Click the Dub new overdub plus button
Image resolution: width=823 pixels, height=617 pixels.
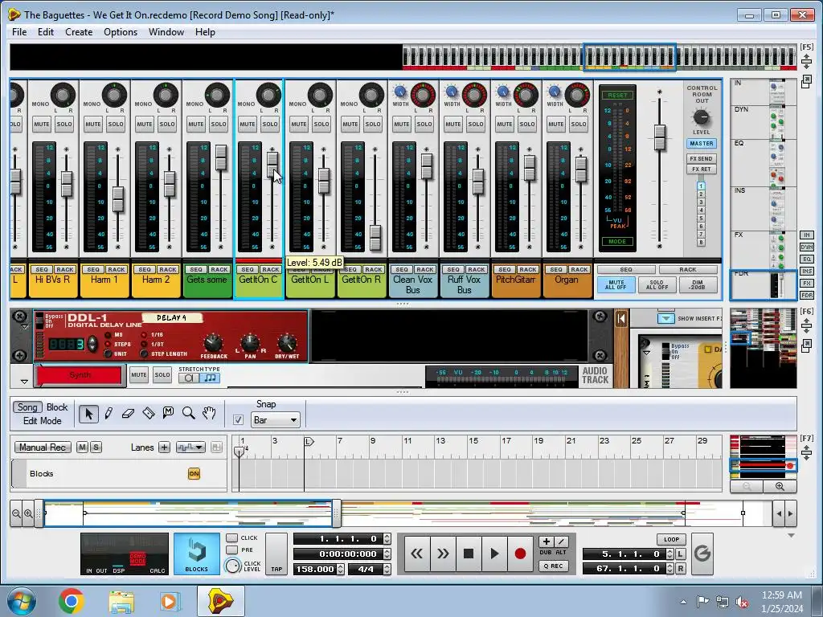point(546,542)
